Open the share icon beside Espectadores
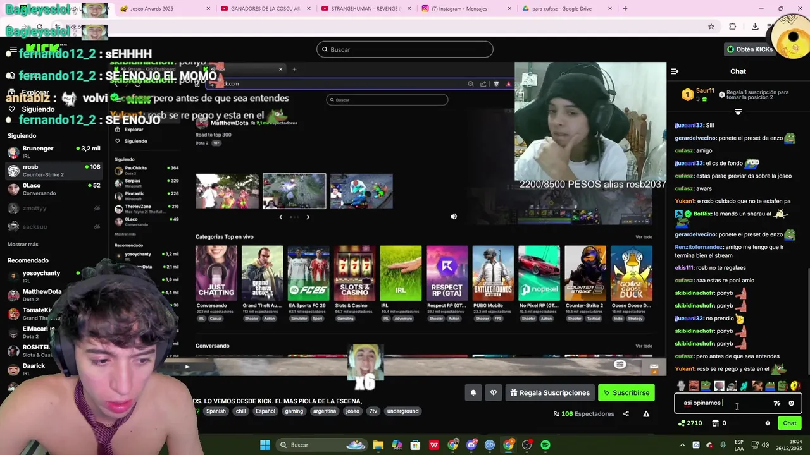This screenshot has height=455, width=810. tap(626, 414)
